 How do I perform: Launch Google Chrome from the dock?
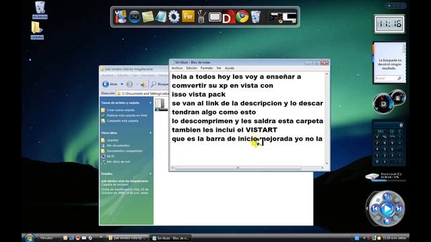coord(242,17)
